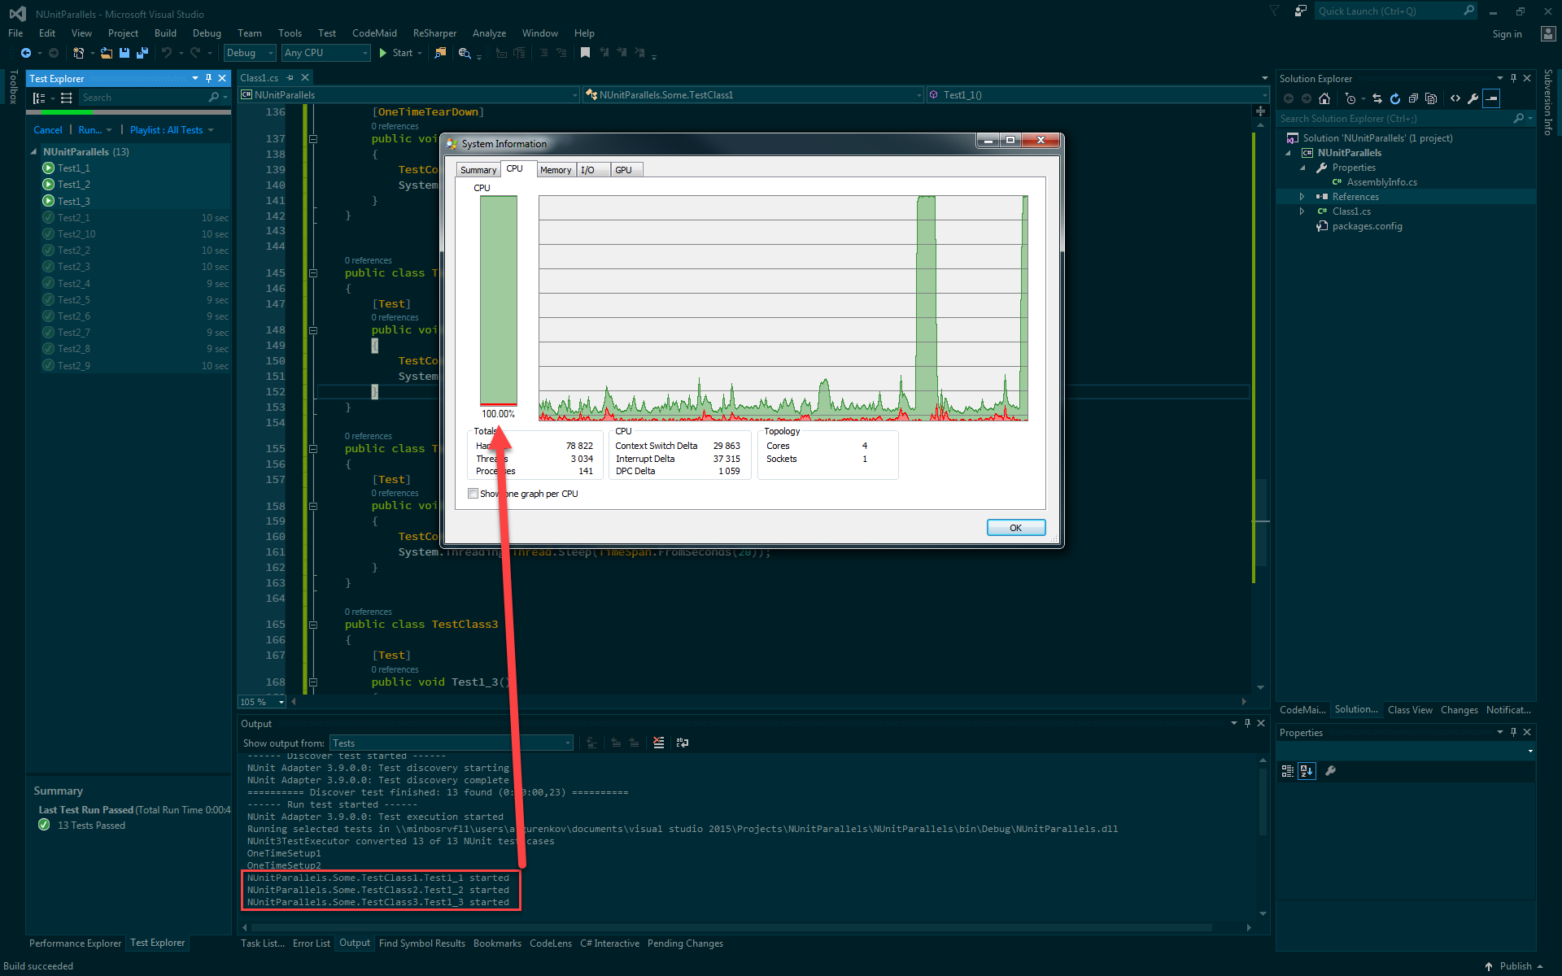The height and width of the screenshot is (976, 1562).
Task: Open Properties wrench icon in Solution Explorer toolbar
Action: pyautogui.click(x=1473, y=98)
